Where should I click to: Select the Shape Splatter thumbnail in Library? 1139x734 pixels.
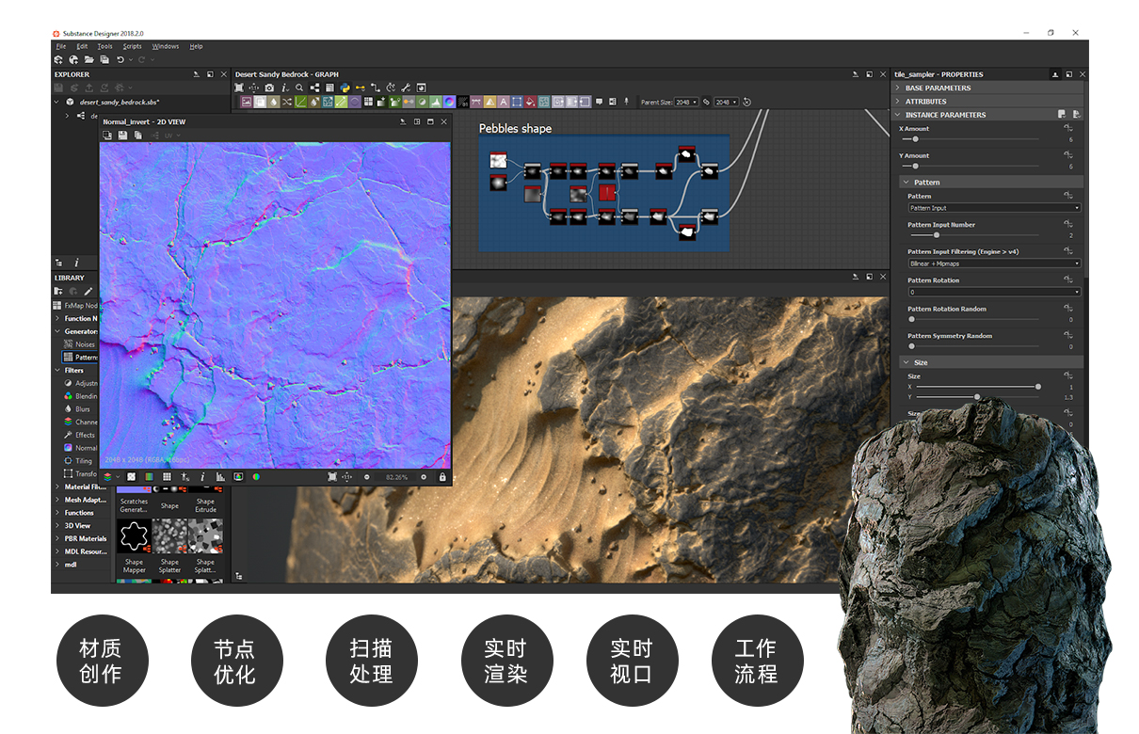click(x=169, y=537)
